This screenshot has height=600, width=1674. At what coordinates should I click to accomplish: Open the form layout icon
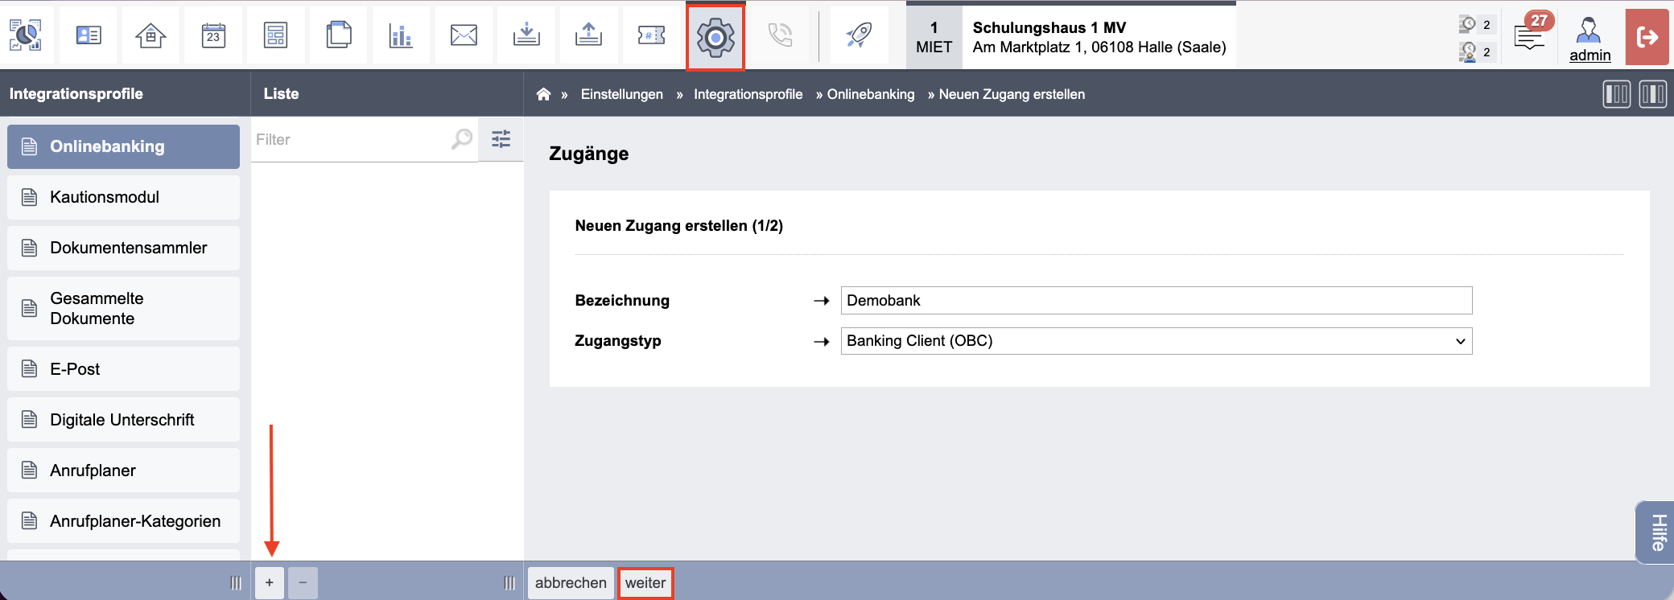pos(276,35)
